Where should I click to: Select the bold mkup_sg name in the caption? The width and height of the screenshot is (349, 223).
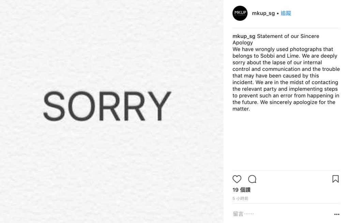tap(244, 36)
